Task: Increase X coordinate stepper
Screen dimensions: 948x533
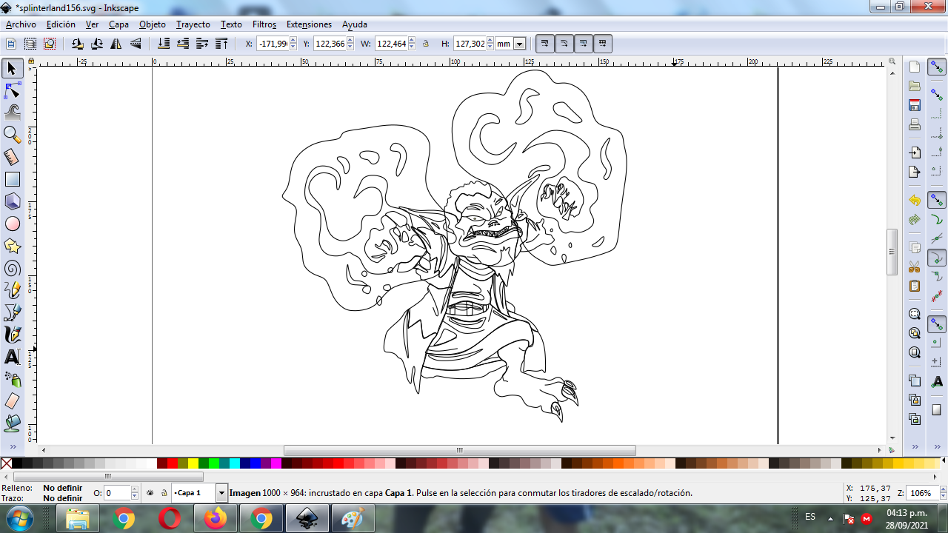Action: tap(293, 41)
